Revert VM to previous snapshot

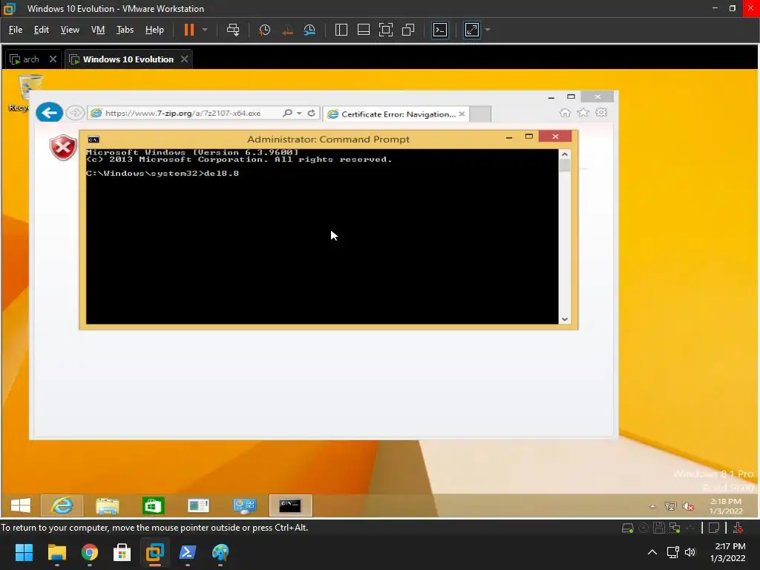click(x=287, y=30)
